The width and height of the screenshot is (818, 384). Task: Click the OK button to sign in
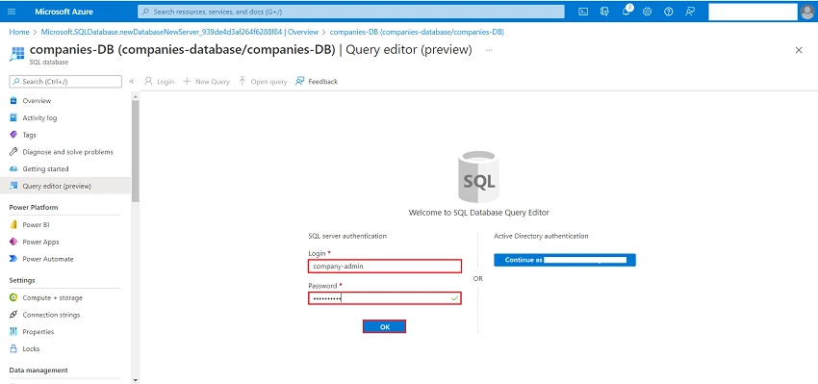[x=385, y=326]
